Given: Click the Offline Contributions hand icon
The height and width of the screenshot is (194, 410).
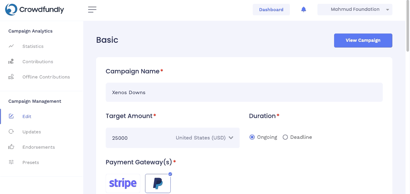Looking at the screenshot, I should click(11, 77).
